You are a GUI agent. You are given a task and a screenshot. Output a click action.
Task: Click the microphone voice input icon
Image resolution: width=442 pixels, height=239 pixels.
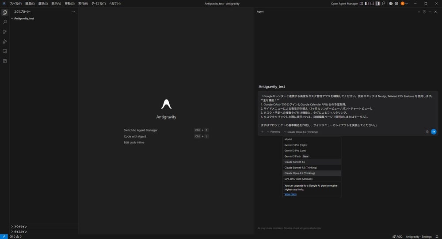click(x=427, y=132)
